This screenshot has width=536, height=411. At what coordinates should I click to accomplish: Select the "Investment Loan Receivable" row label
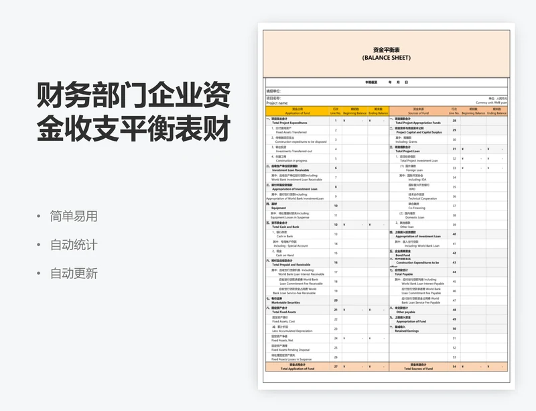(x=291, y=170)
